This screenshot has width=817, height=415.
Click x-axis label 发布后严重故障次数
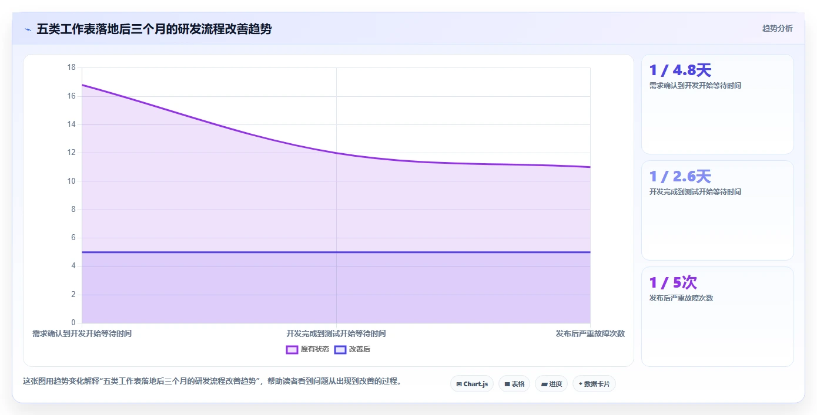(590, 333)
